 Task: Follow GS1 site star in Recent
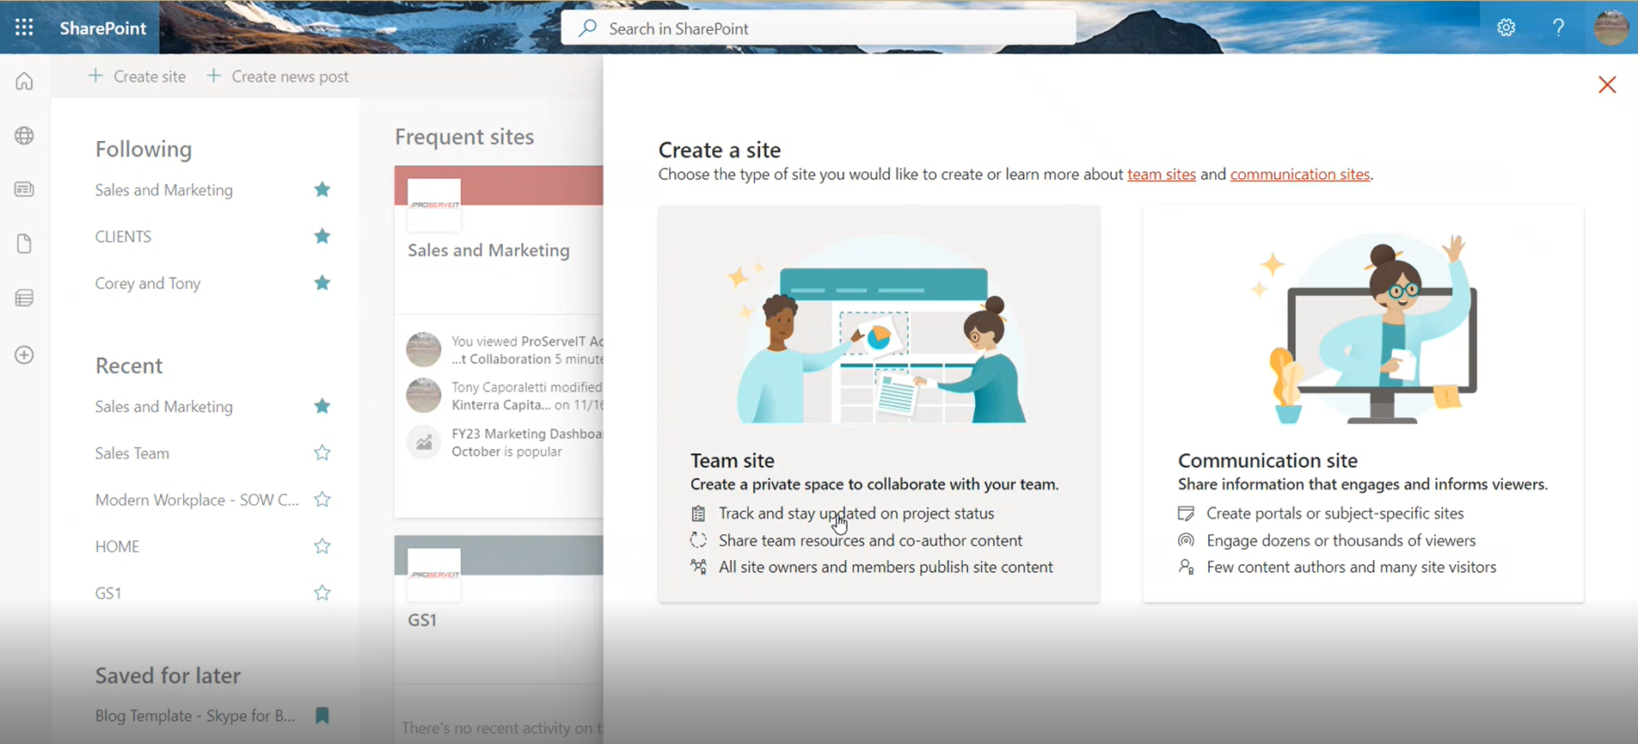tap(322, 593)
